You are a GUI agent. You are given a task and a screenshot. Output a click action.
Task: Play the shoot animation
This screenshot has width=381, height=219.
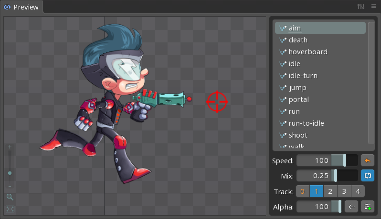pyautogui.click(x=298, y=135)
